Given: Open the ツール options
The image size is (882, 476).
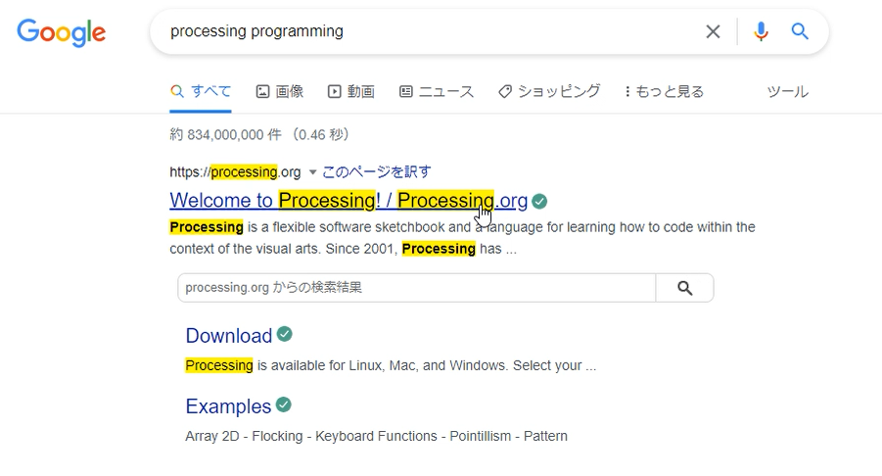Looking at the screenshot, I should [x=787, y=91].
